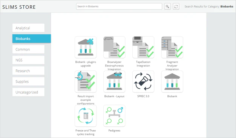Open Bioanalyzer Electrophoresis Integration icon
Screen dimensions: 236x138
[114, 47]
